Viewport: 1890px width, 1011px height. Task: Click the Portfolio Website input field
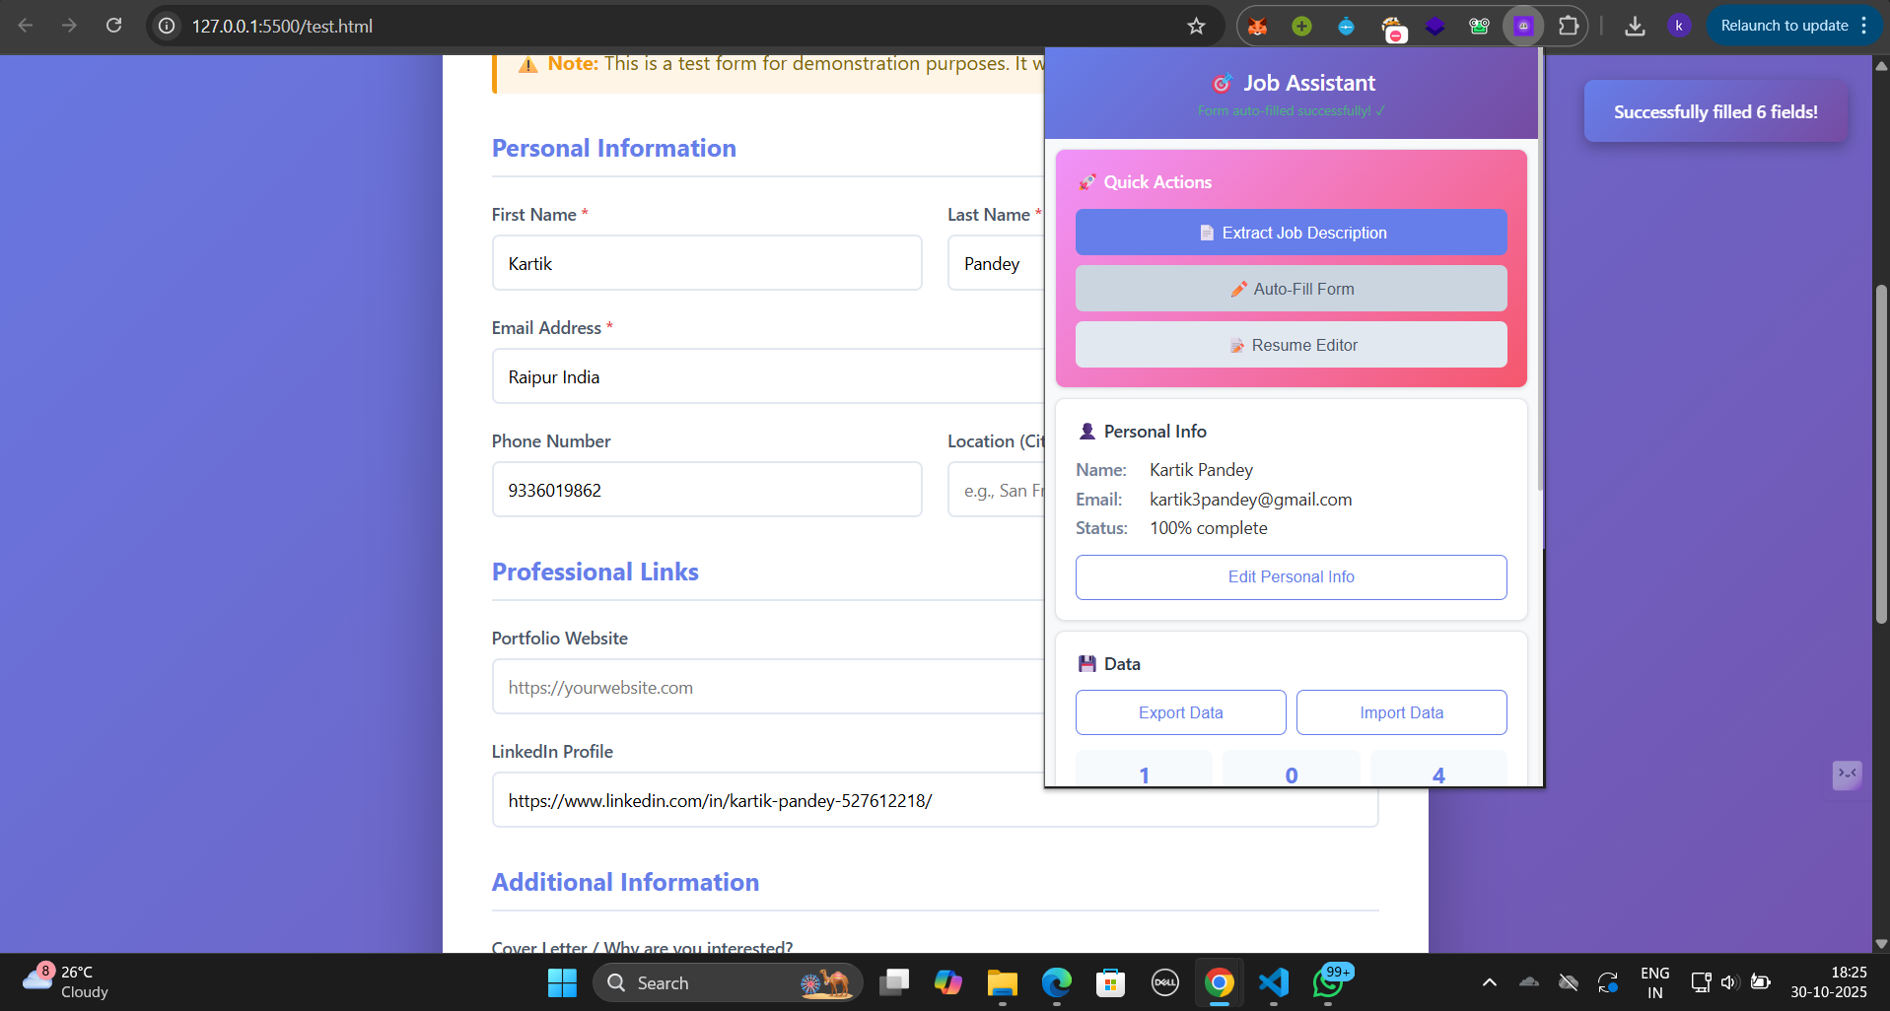(768, 687)
